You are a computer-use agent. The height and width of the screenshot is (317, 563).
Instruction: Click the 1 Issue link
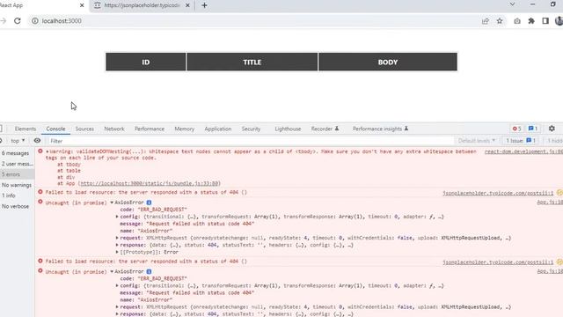click(x=521, y=141)
